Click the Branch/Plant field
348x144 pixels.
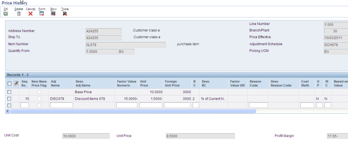(336, 31)
